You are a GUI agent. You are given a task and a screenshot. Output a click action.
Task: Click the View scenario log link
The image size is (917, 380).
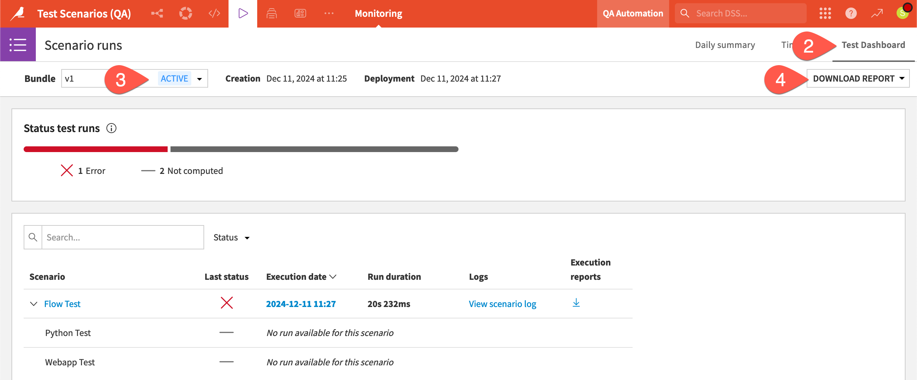pyautogui.click(x=502, y=303)
